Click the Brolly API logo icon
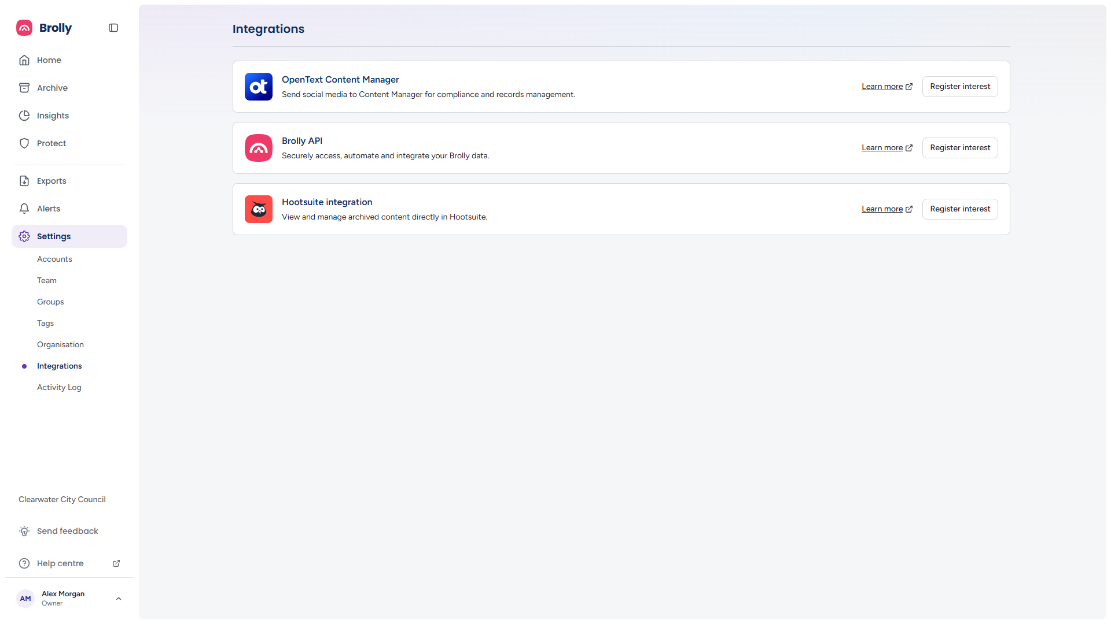 [x=259, y=148]
